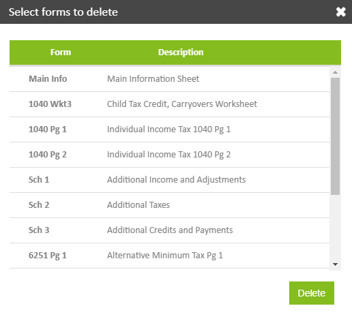Pick the Sch 1 form entry

[x=169, y=180]
